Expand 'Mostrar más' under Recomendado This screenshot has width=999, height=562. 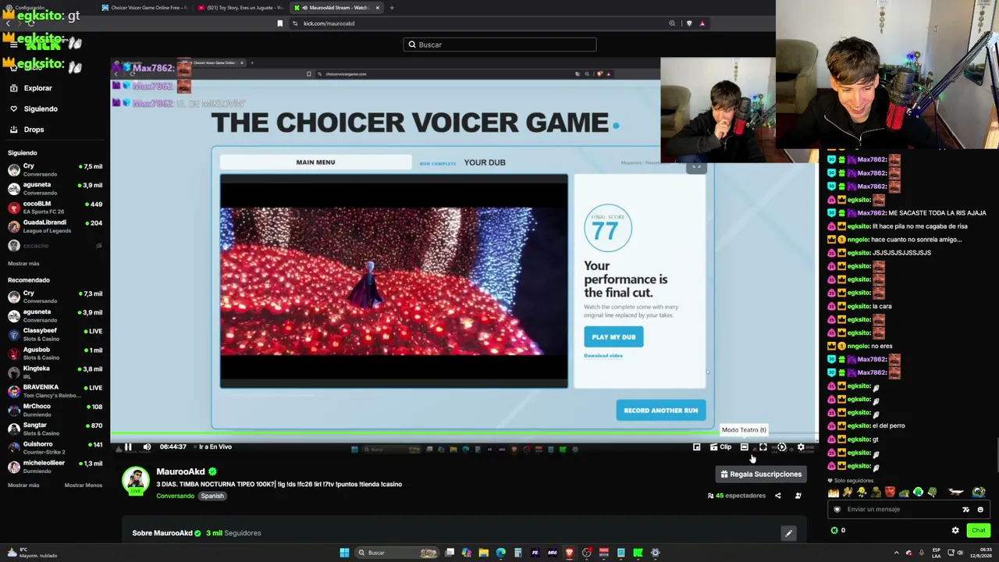[23, 485]
